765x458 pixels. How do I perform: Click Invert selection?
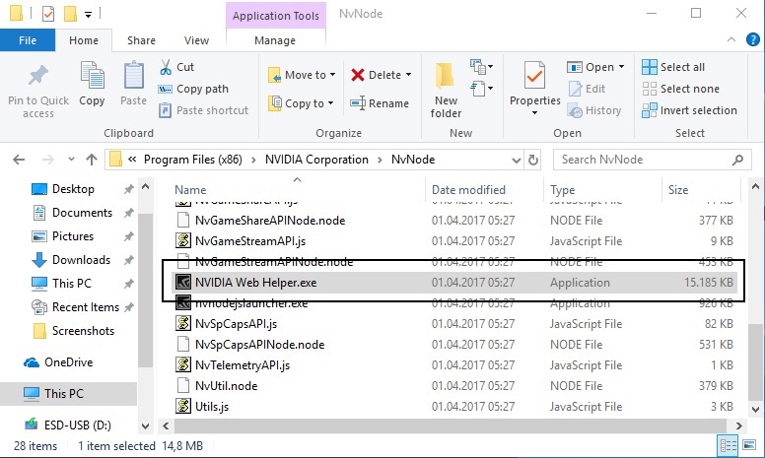[689, 110]
